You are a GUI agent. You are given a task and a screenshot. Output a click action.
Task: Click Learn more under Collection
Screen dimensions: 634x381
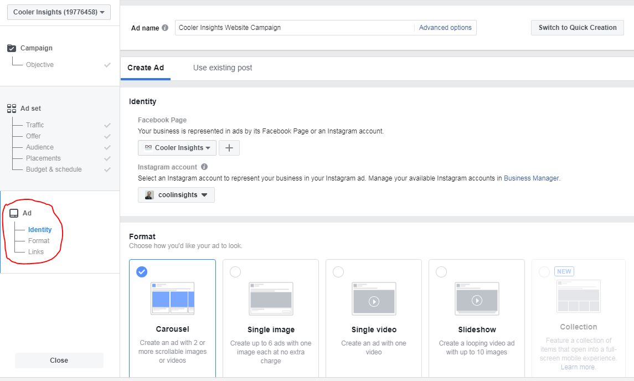(x=578, y=367)
